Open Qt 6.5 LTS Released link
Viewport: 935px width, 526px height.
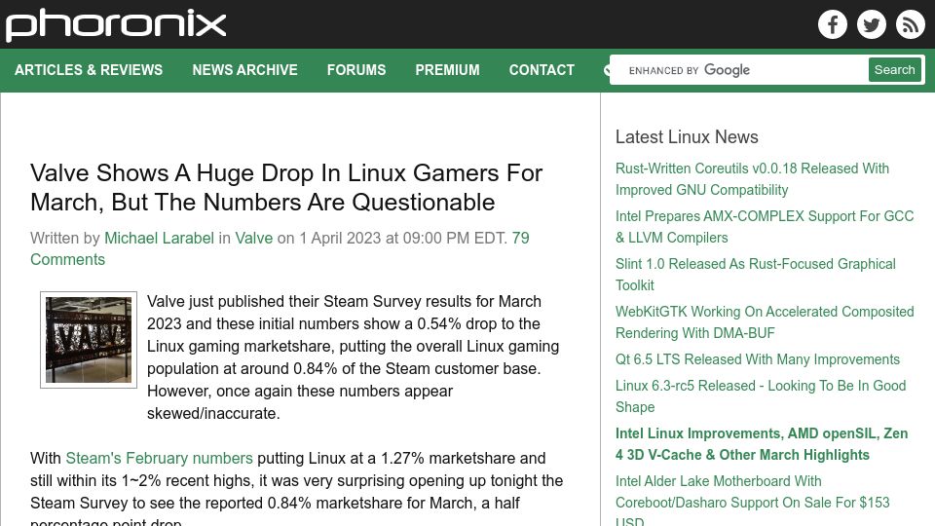tap(758, 359)
